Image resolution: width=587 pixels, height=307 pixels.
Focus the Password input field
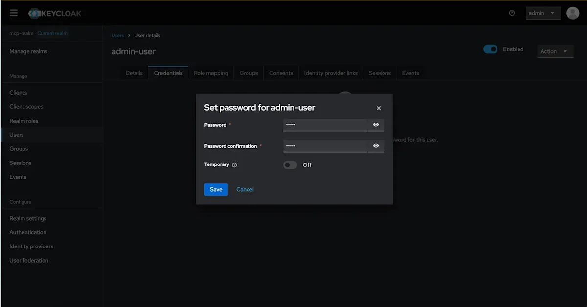(325, 125)
